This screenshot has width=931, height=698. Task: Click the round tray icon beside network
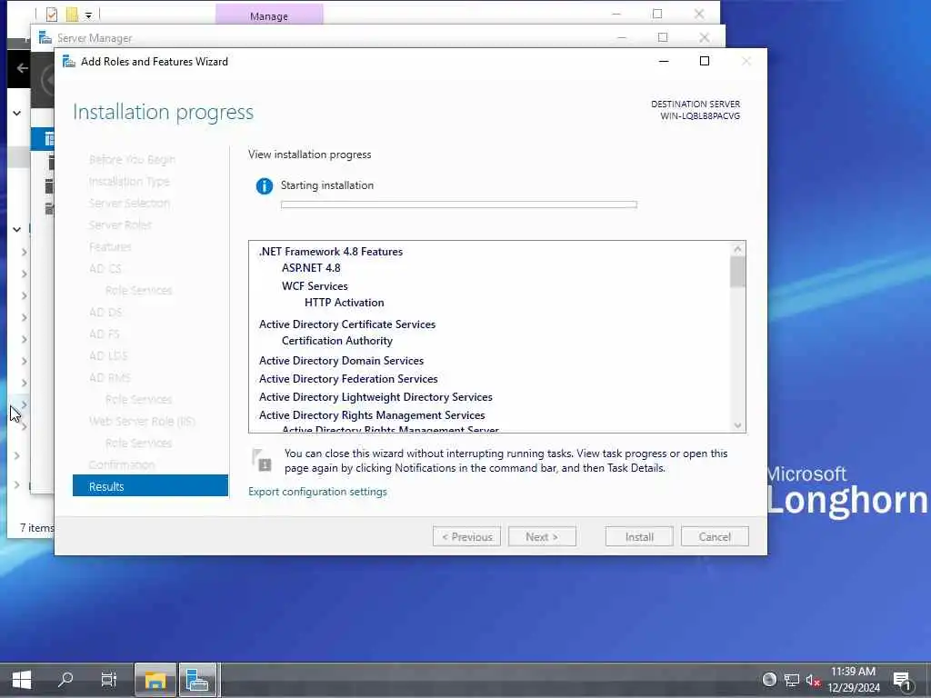coord(769,679)
